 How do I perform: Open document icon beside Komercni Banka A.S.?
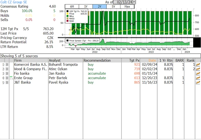(7, 65)
